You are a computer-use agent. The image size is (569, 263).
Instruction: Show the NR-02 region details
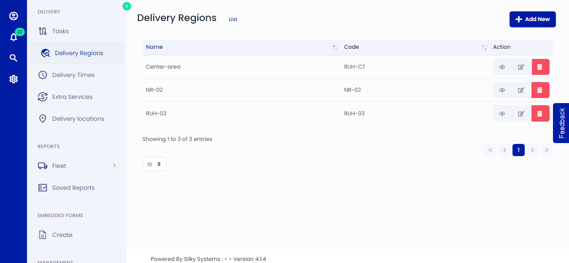click(502, 90)
